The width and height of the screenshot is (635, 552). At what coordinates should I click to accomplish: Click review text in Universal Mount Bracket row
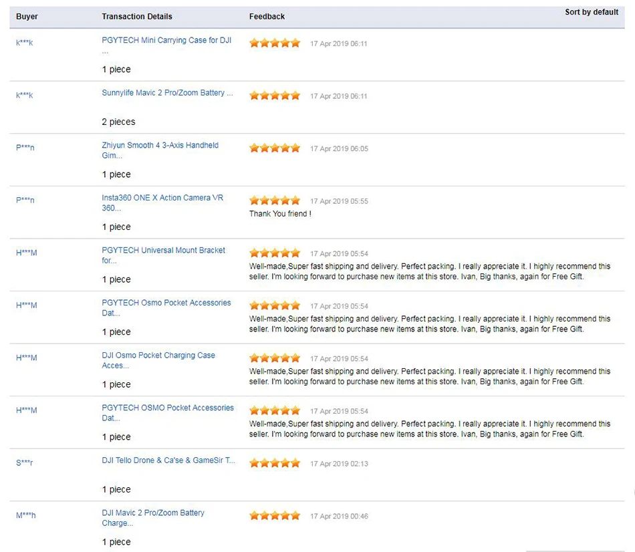point(430,271)
